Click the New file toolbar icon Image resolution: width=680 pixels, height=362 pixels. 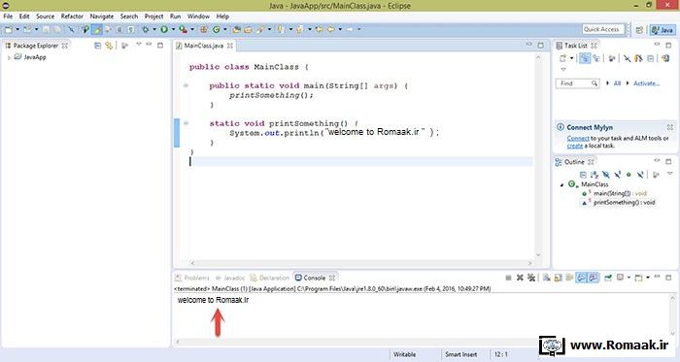(9, 29)
